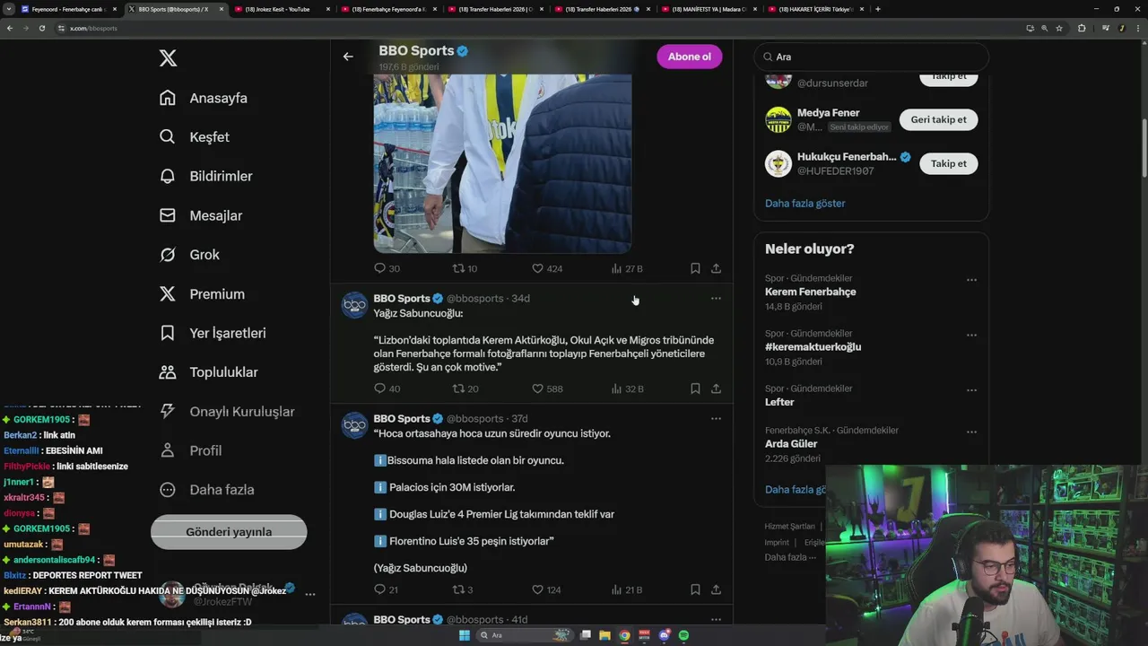View analytics of post with 21 B views
The height and width of the screenshot is (646, 1148).
pyautogui.click(x=627, y=589)
